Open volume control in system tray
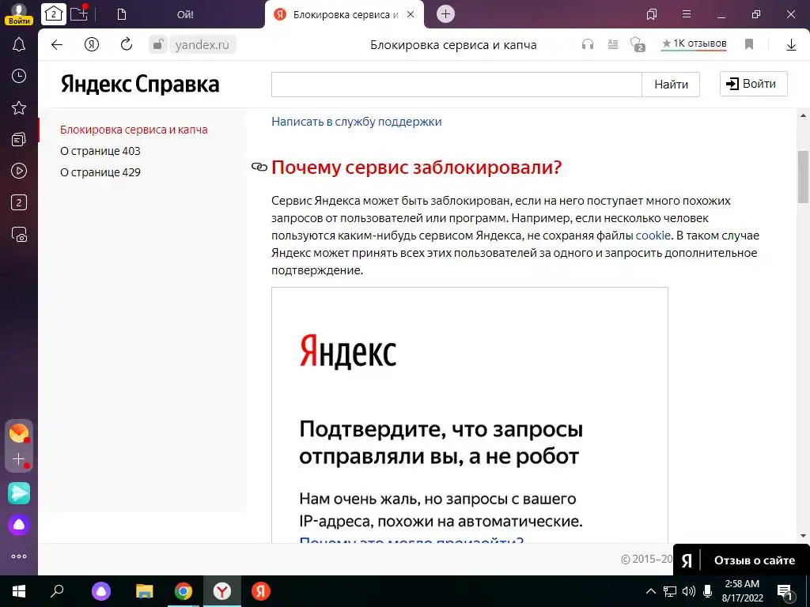The height and width of the screenshot is (607, 810). point(689,591)
